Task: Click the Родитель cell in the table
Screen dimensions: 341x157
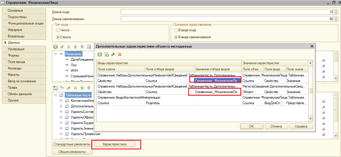Action: point(169,103)
